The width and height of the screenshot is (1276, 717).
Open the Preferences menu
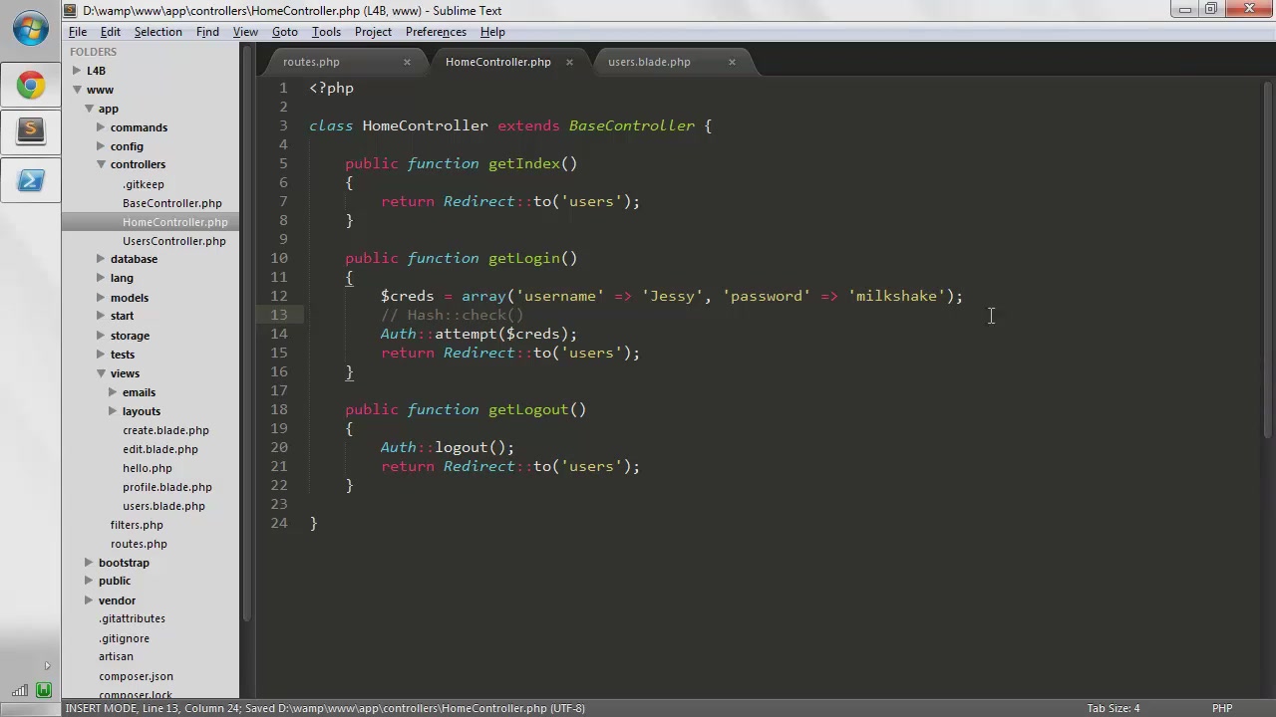click(x=436, y=32)
